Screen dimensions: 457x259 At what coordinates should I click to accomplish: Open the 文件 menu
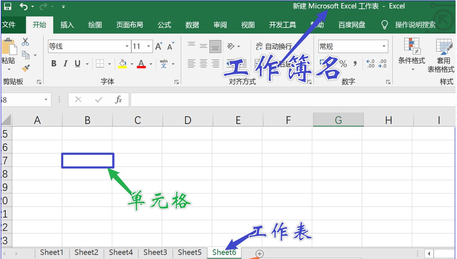(9, 25)
